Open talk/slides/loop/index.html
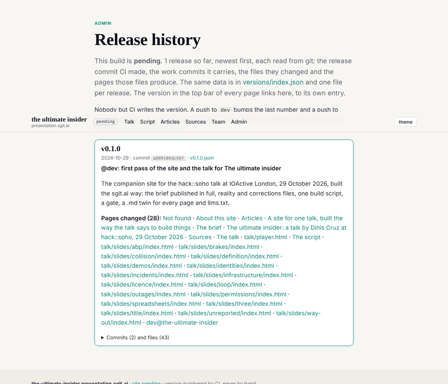This screenshot has width=448, height=384. tap(225, 284)
